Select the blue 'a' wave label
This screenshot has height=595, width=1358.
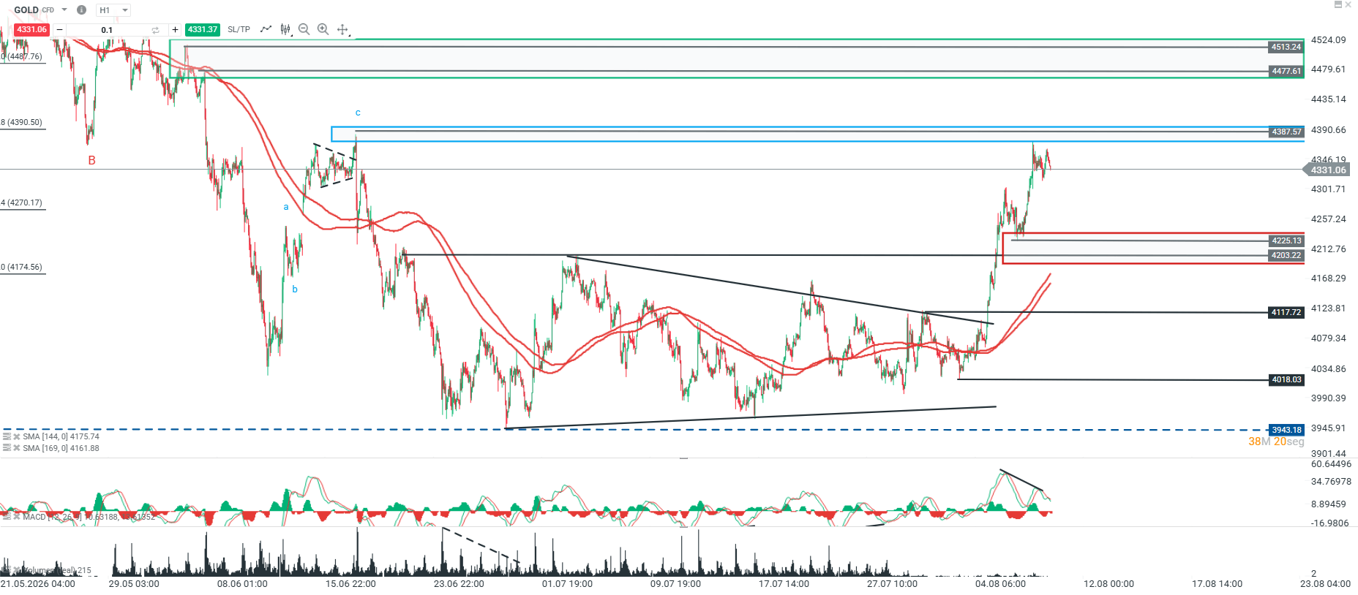pos(286,207)
